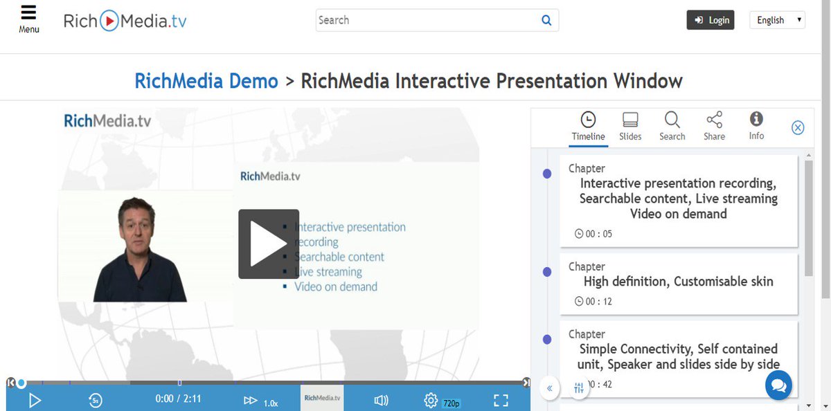Open the RichMedia Demo breadcrumb link
This screenshot has width=831, height=411.
pos(206,81)
